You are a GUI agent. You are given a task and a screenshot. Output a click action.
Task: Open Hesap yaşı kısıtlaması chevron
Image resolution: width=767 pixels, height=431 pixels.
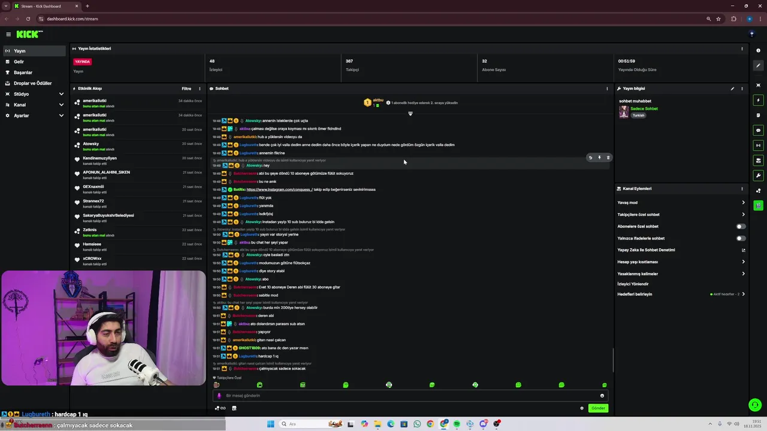point(744,262)
